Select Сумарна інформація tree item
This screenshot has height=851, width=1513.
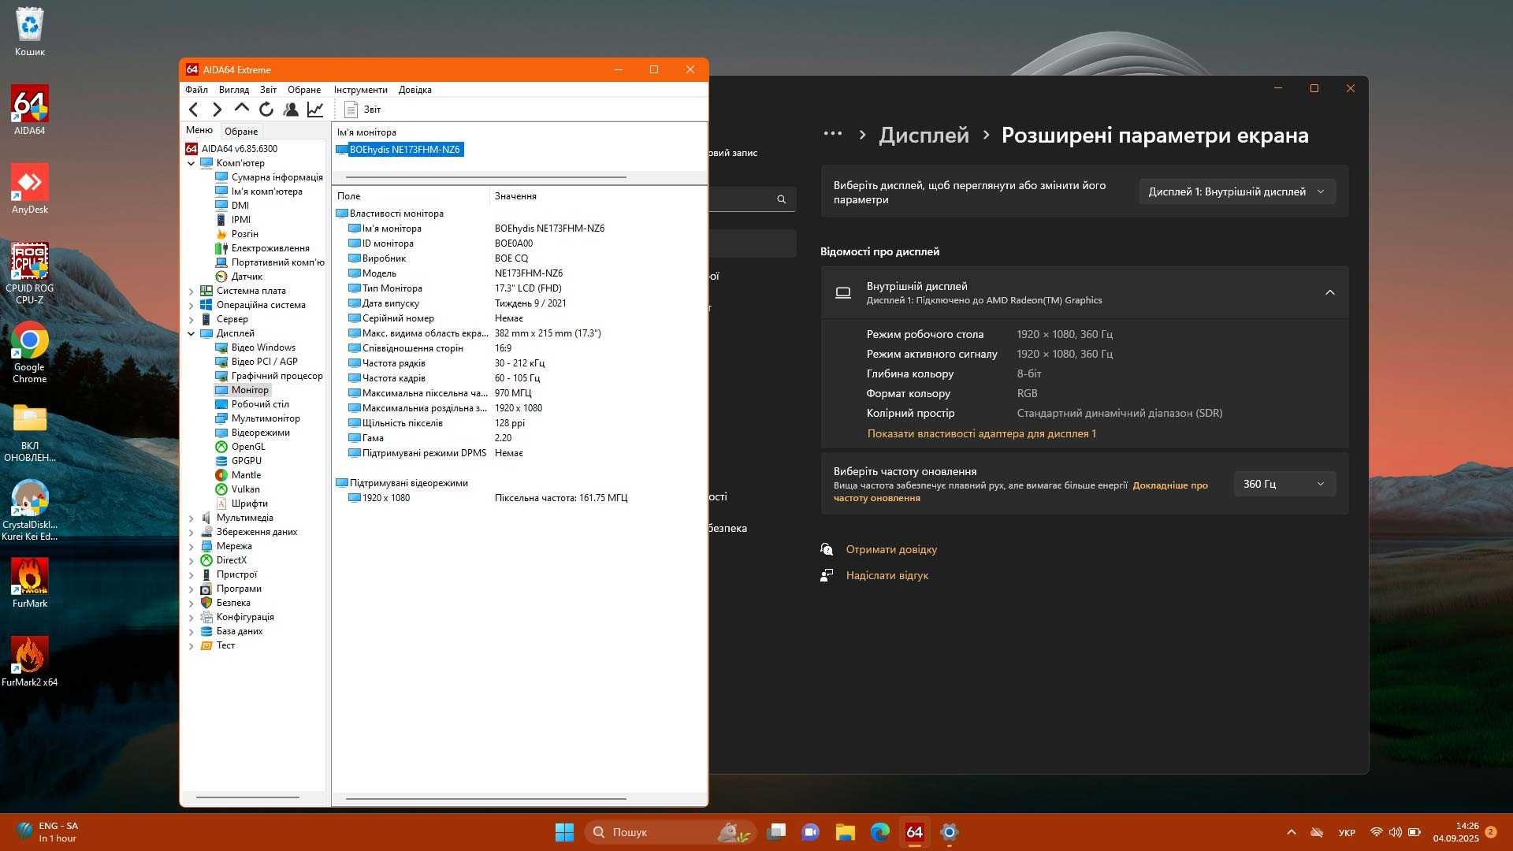(x=277, y=177)
